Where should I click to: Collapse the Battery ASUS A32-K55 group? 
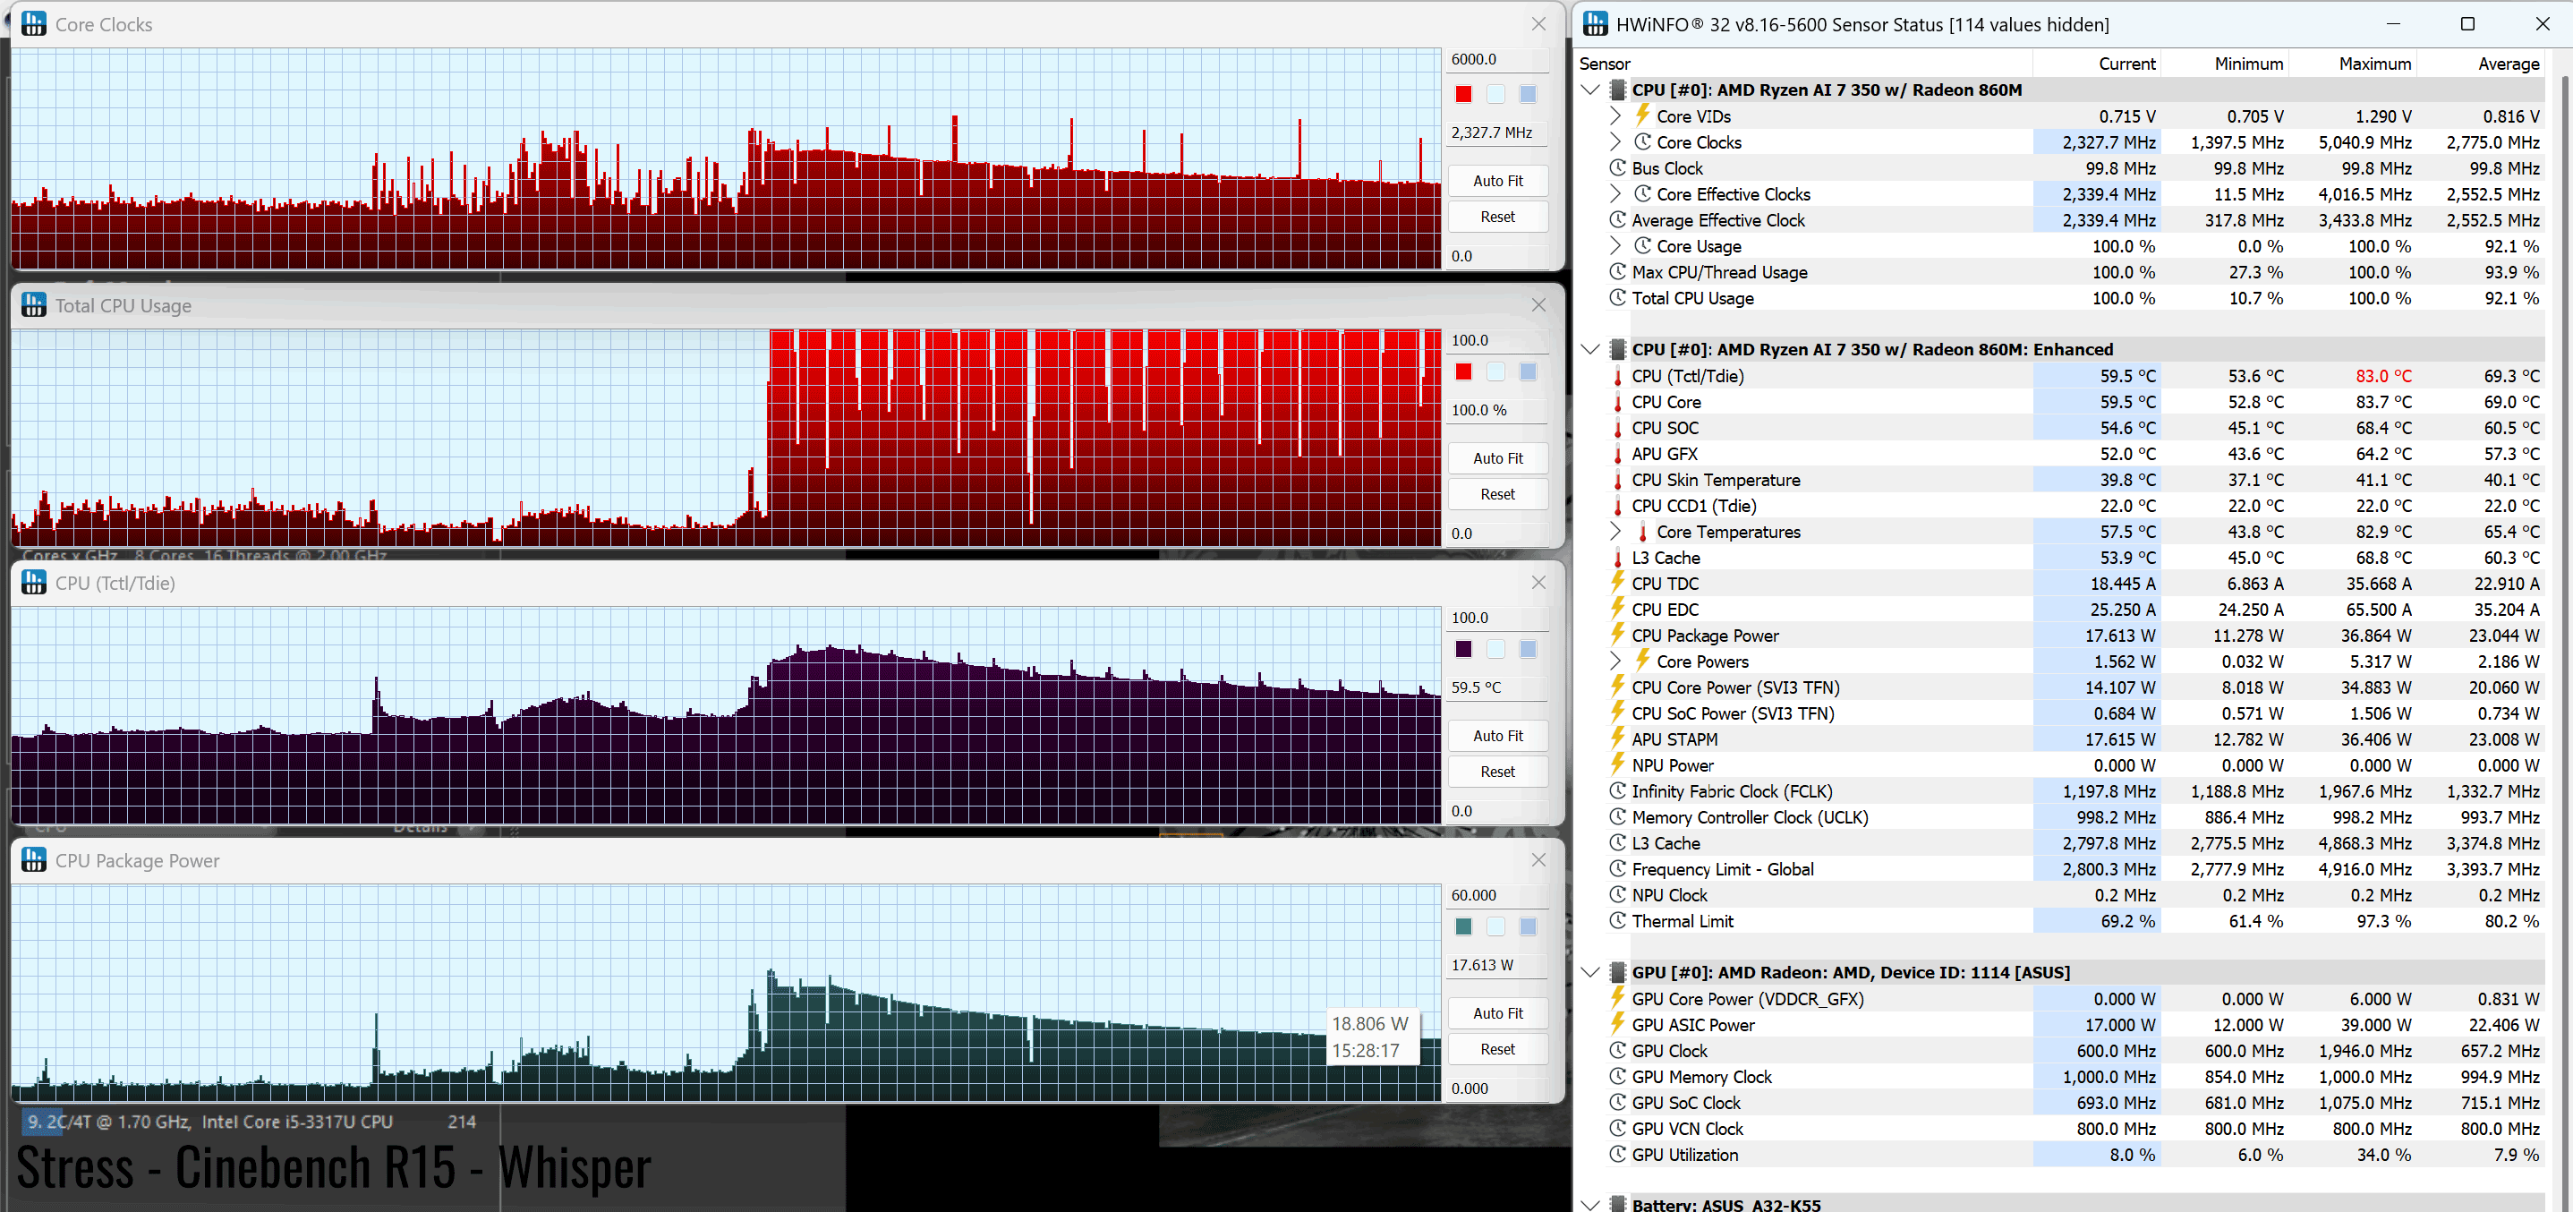point(1591,1204)
